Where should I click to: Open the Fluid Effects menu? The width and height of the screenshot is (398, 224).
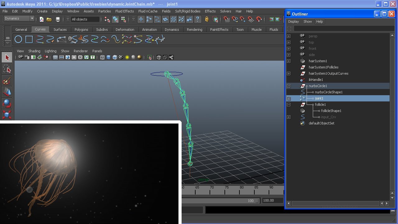click(124, 11)
